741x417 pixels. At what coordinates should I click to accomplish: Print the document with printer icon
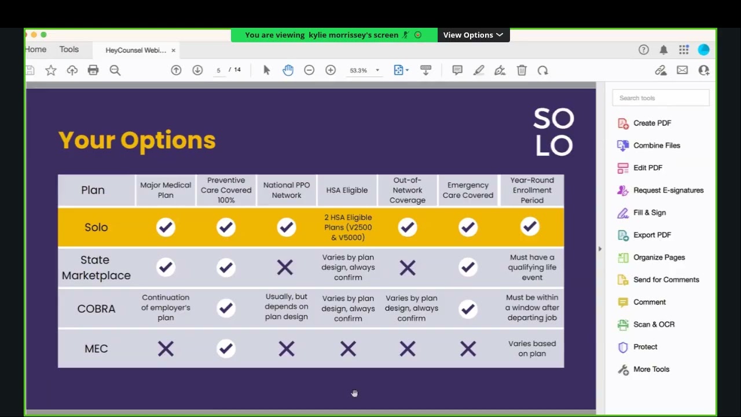click(x=93, y=70)
